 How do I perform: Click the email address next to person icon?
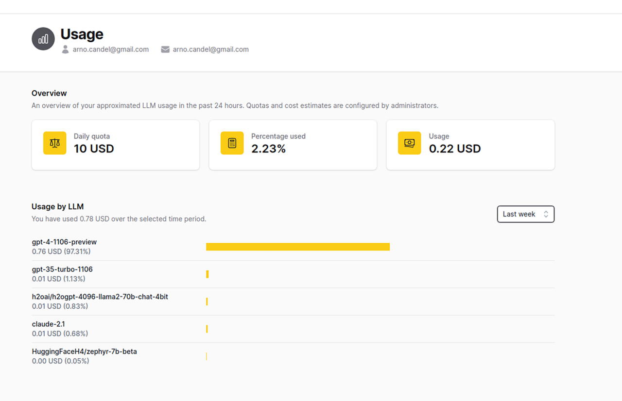click(x=111, y=50)
